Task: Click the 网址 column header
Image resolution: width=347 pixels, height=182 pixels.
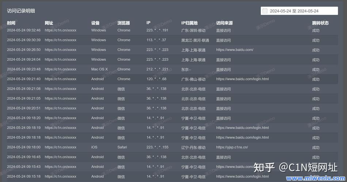Action: 49,23
